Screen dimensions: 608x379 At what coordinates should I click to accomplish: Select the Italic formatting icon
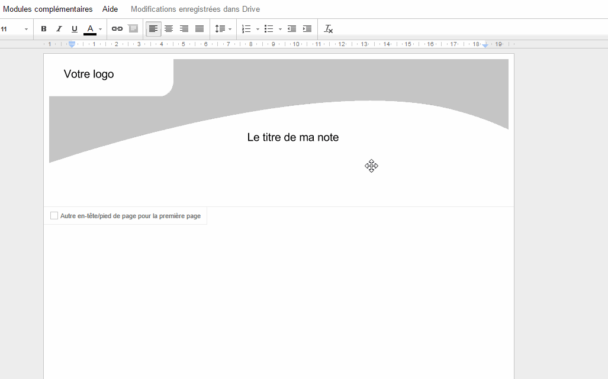pyautogui.click(x=59, y=28)
